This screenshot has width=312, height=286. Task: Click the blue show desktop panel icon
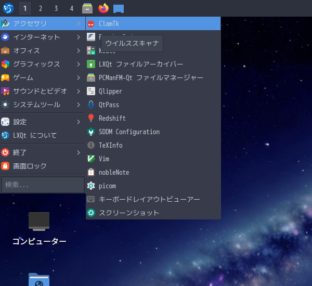119,9
